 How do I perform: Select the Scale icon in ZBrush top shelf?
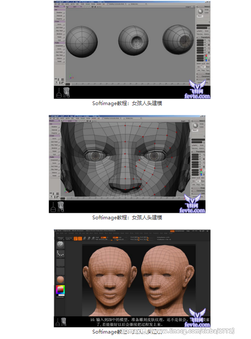click(x=89, y=239)
